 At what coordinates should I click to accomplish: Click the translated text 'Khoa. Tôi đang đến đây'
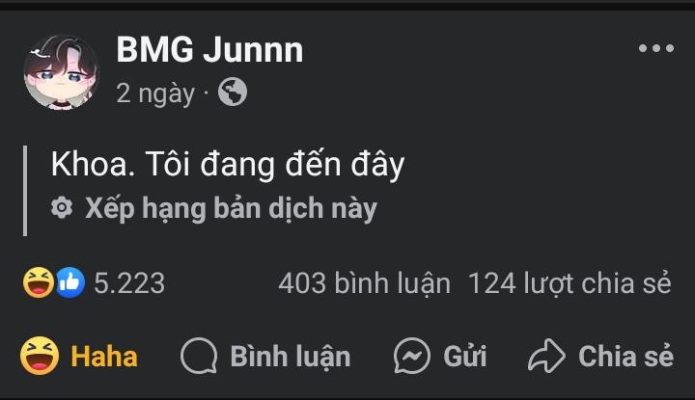tap(228, 164)
